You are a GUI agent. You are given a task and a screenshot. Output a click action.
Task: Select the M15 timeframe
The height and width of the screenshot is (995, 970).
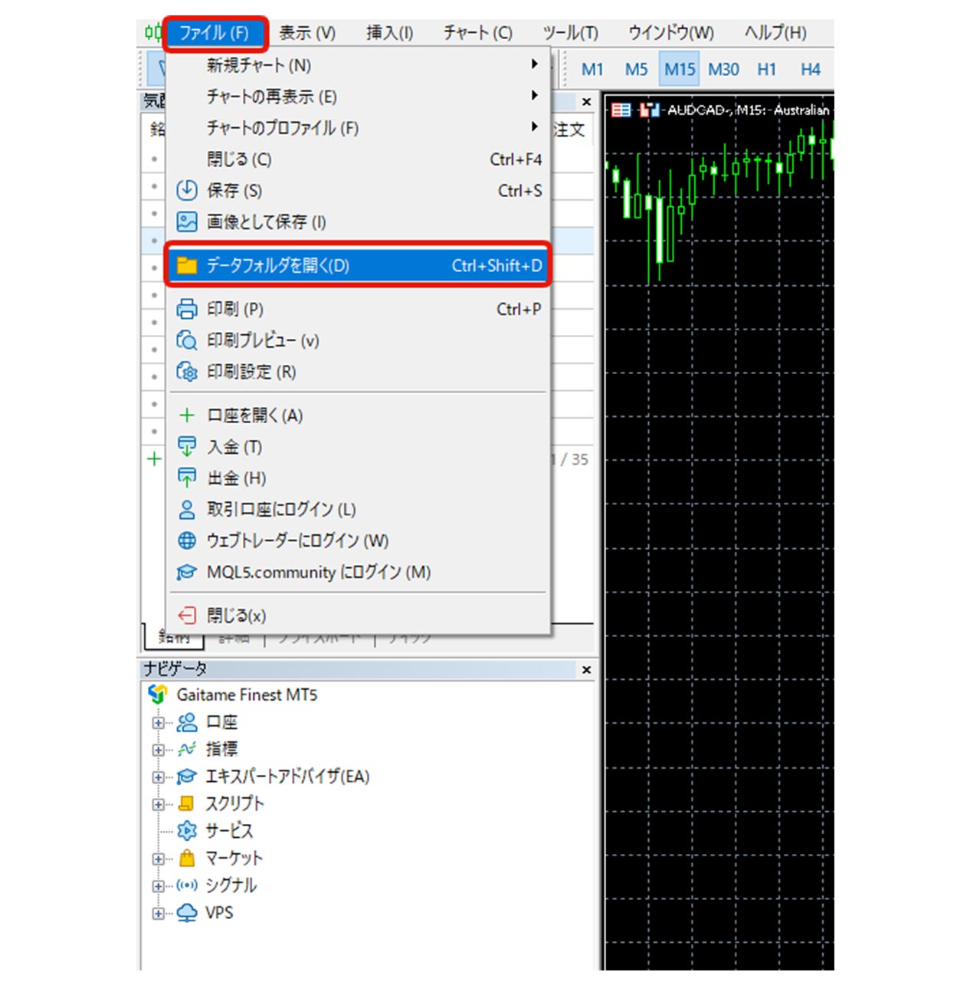tap(680, 70)
